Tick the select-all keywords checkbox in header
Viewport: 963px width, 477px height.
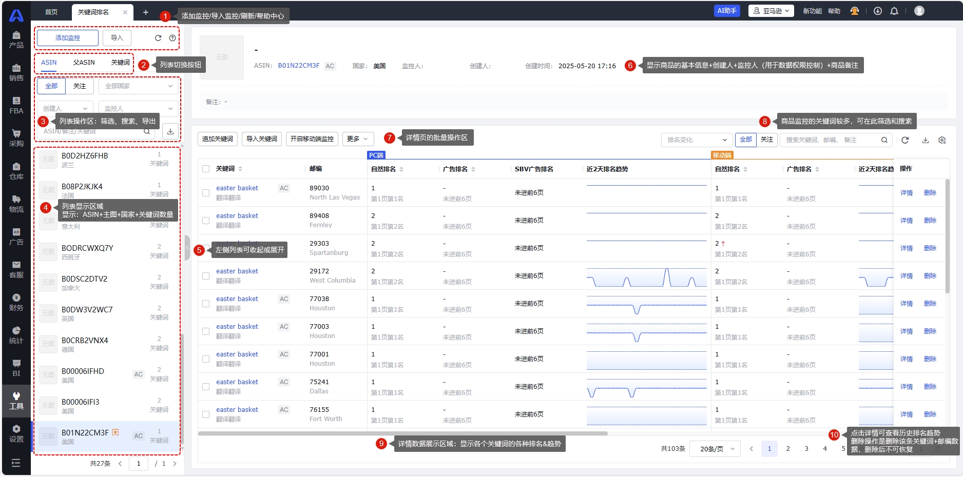206,169
